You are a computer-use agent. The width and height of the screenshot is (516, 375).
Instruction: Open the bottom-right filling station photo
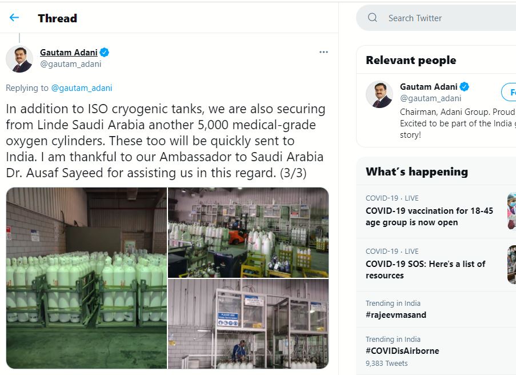(248, 324)
